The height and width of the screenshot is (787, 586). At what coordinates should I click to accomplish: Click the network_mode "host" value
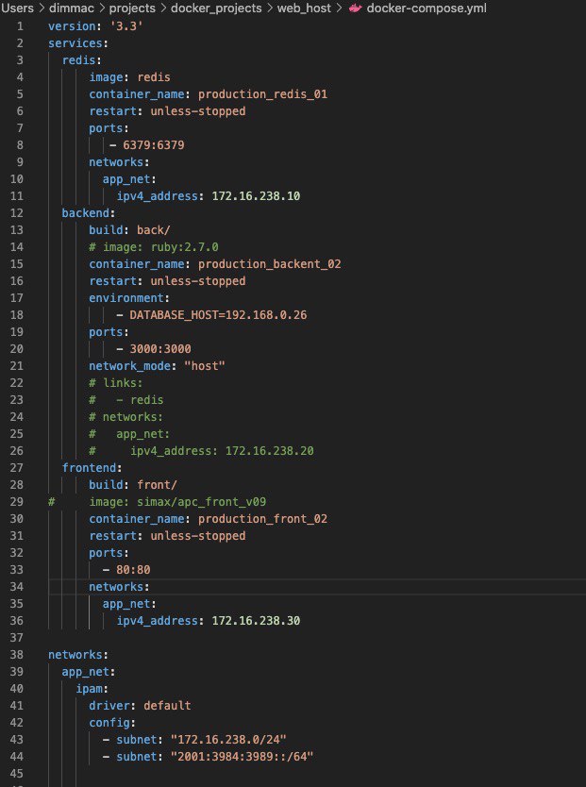205,366
